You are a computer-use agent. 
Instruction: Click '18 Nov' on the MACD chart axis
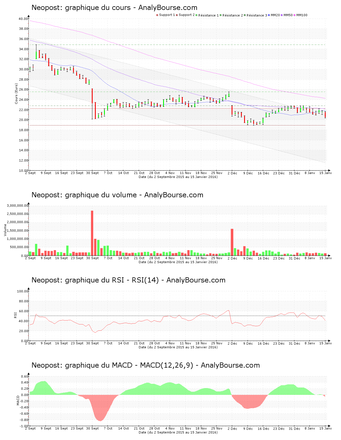pos(201,428)
